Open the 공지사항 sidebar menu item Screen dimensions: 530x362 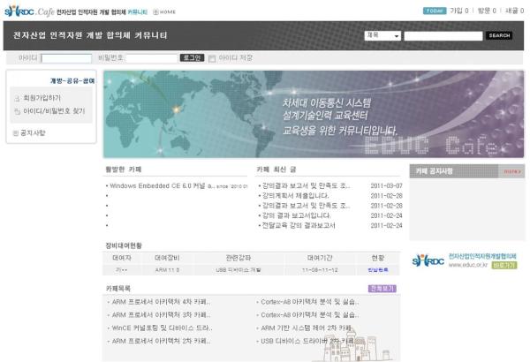coord(33,132)
